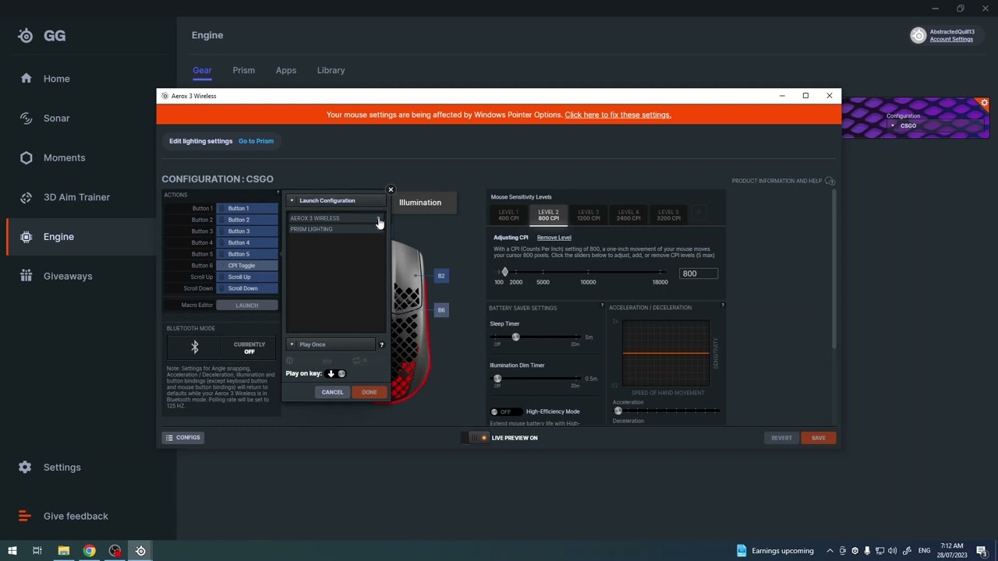Open the Home section in GG sidebar
Image resolution: width=998 pixels, height=561 pixels.
56,79
